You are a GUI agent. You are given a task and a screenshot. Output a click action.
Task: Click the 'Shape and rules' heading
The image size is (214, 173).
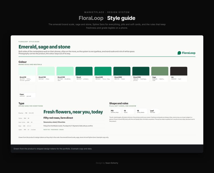tap(119, 103)
